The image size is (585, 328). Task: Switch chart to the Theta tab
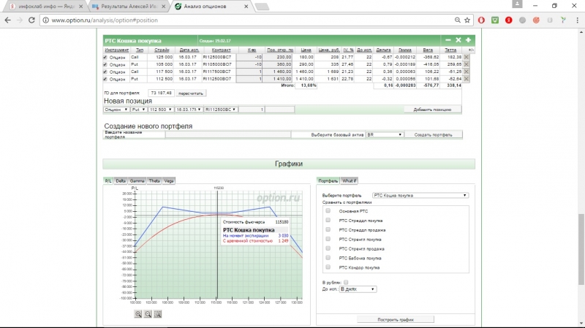[x=154, y=180]
